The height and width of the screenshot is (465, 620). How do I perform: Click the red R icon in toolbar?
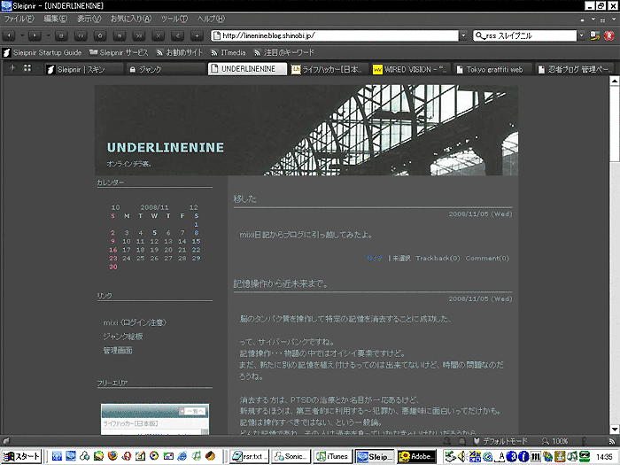pos(609,35)
